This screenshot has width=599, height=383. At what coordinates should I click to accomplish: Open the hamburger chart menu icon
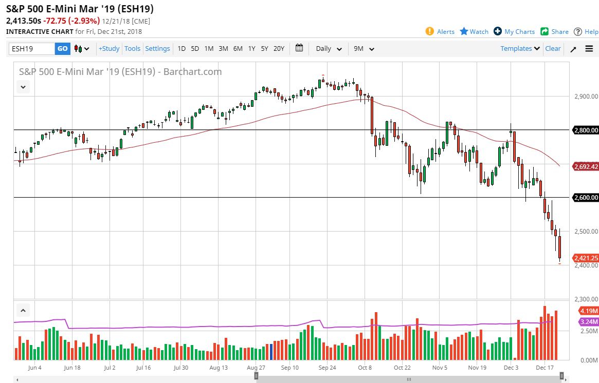[589, 49]
